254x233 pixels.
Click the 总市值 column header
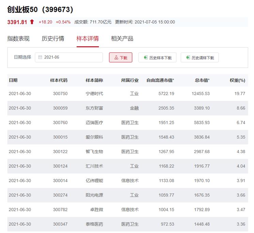[202, 80]
